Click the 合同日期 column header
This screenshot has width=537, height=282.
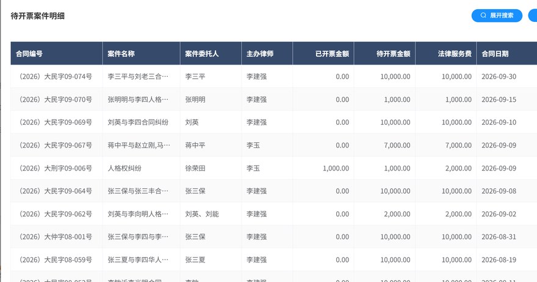pyautogui.click(x=495, y=54)
